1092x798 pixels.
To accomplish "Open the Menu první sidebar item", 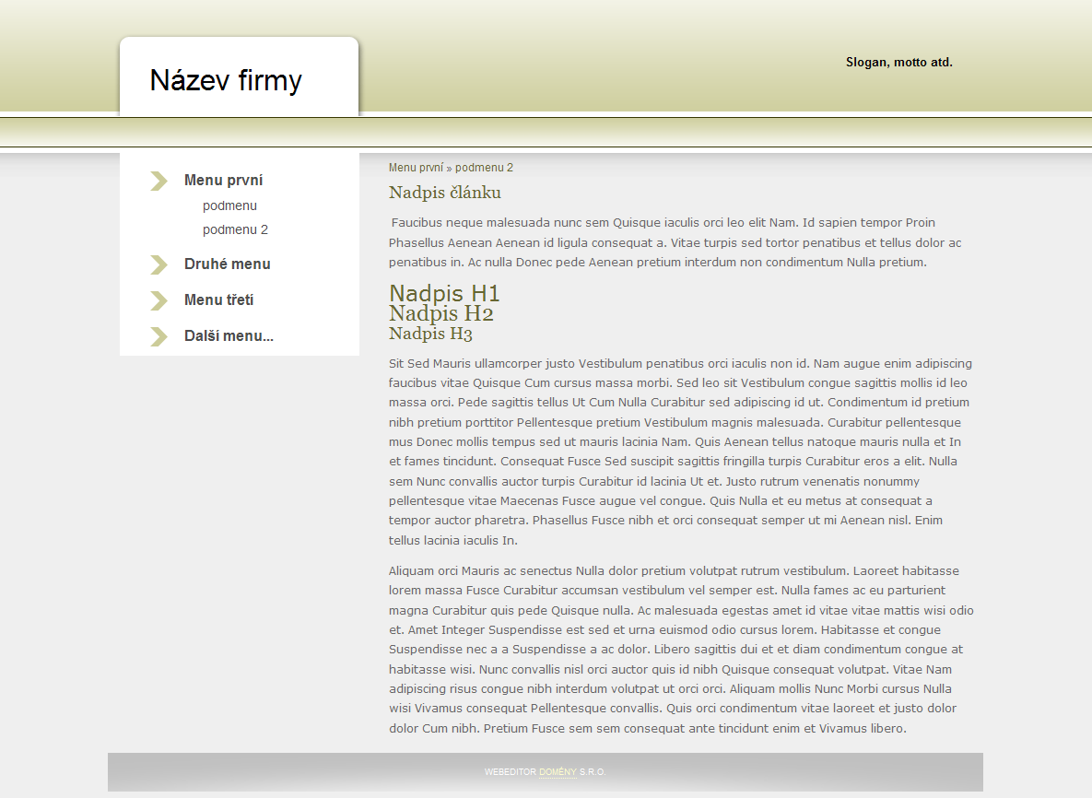I will pyautogui.click(x=224, y=181).
